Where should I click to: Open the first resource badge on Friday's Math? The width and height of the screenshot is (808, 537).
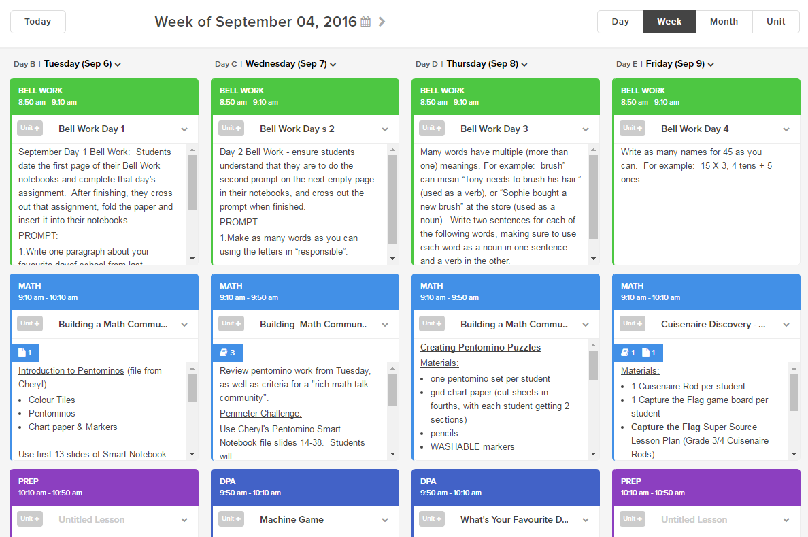tap(626, 353)
